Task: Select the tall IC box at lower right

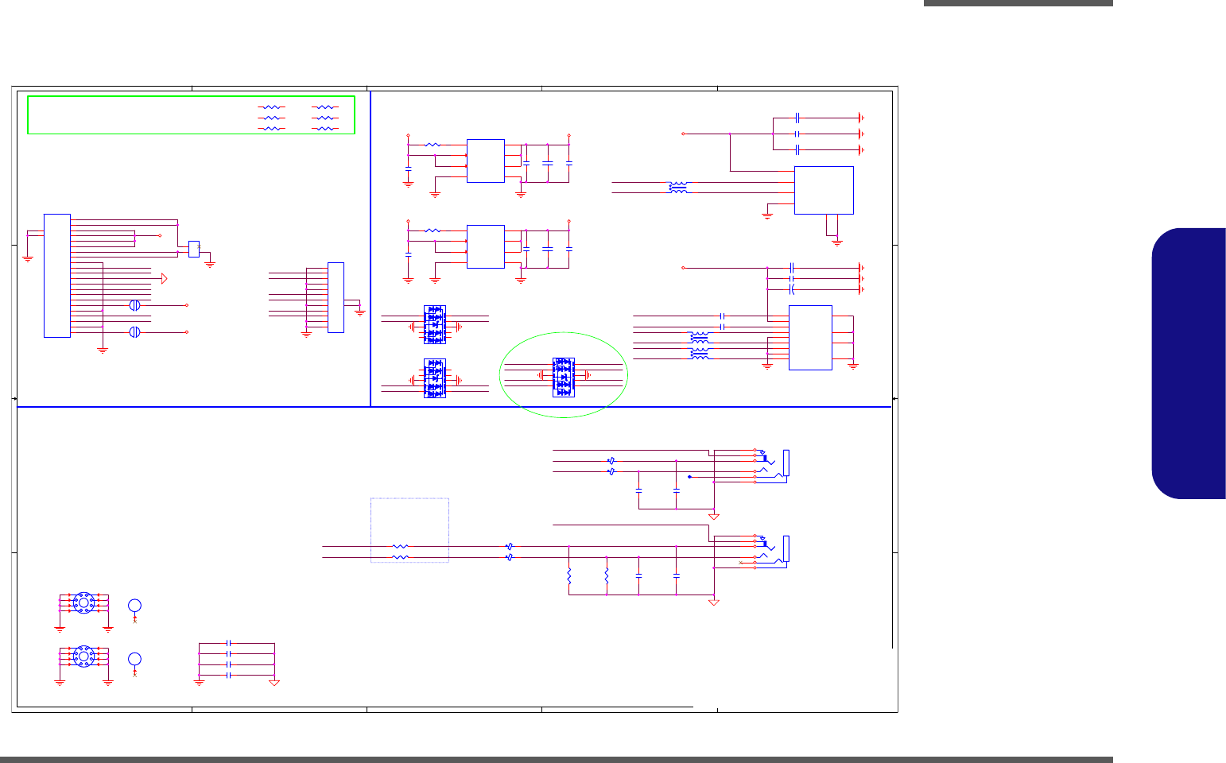Action: pos(810,338)
